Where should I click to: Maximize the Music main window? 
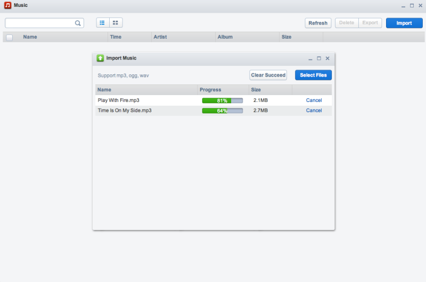[412, 5]
